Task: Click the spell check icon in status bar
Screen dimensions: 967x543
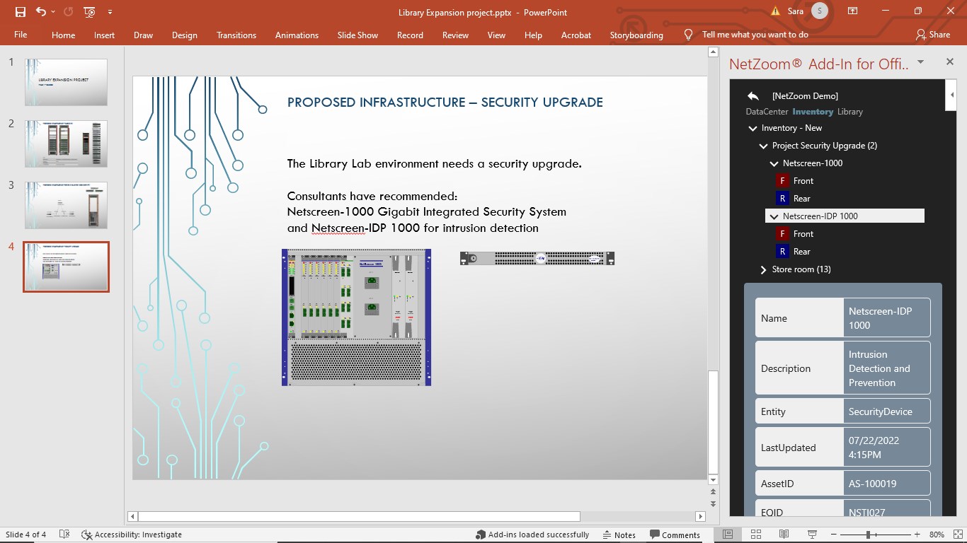Action: 64,535
